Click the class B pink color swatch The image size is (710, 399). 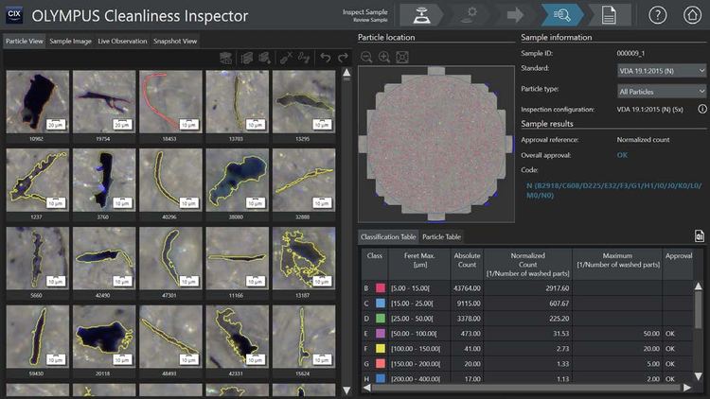point(381,286)
